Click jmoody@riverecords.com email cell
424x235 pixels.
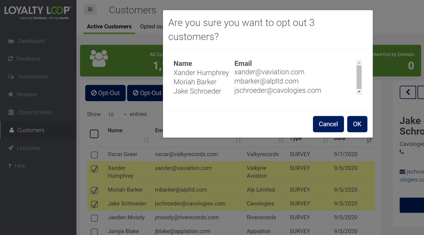tap(187, 218)
